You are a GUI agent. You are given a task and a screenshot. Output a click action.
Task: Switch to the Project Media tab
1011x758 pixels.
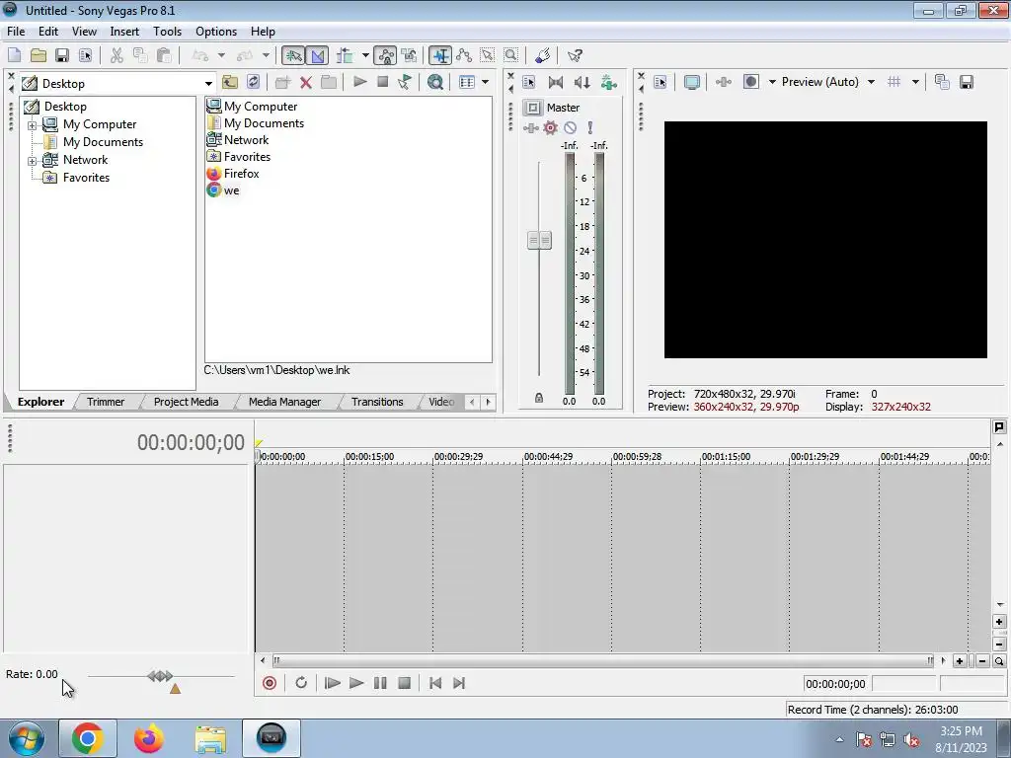point(186,402)
